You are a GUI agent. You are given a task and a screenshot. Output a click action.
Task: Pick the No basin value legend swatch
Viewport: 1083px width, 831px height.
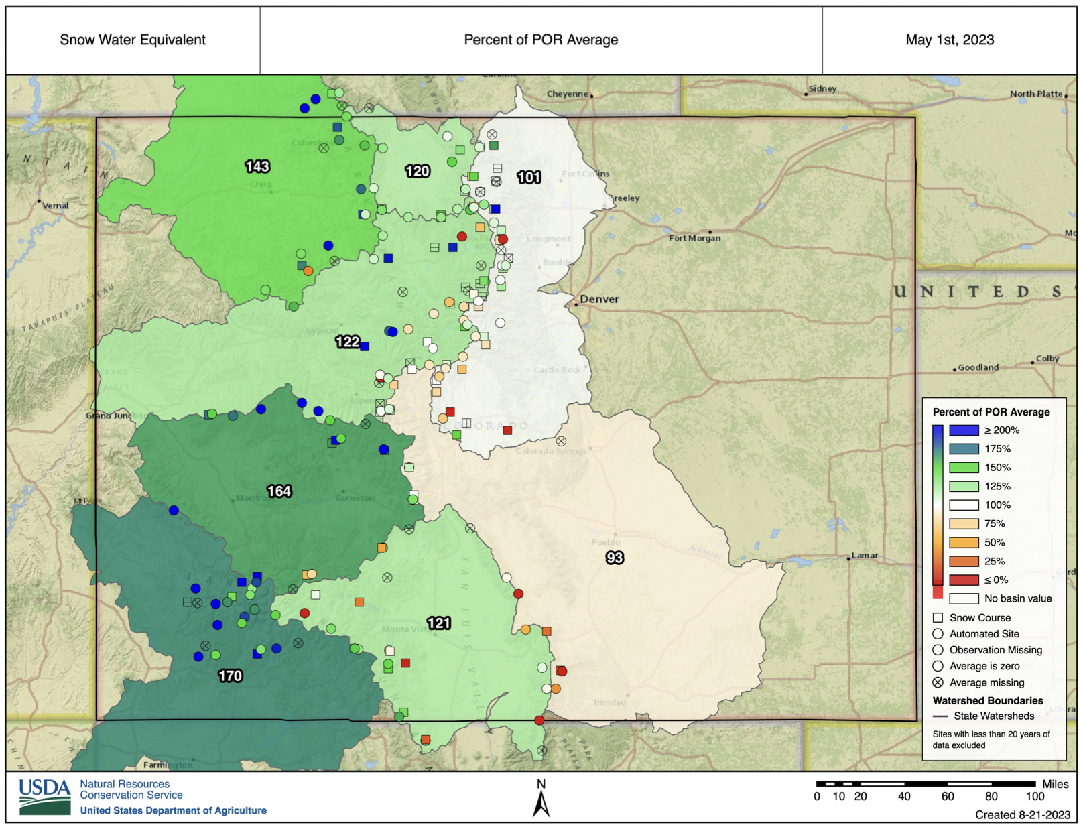point(964,598)
